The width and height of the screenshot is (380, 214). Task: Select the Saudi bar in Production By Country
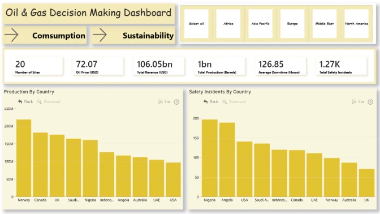tap(74, 168)
